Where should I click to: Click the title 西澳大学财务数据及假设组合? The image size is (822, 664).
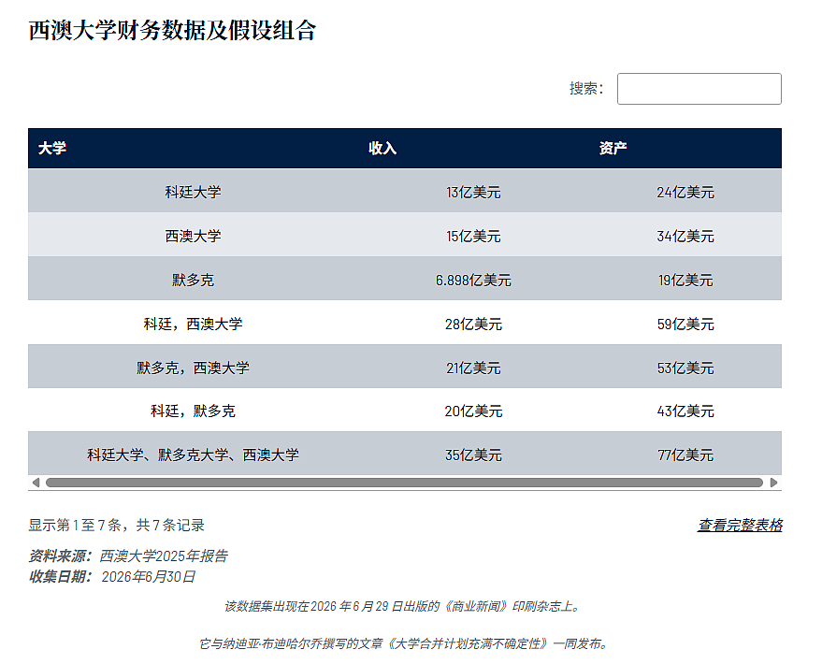(172, 30)
